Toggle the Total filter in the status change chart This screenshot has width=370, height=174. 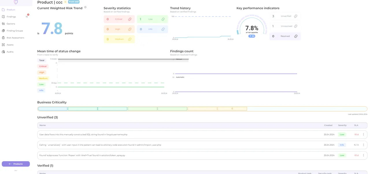point(42,60)
